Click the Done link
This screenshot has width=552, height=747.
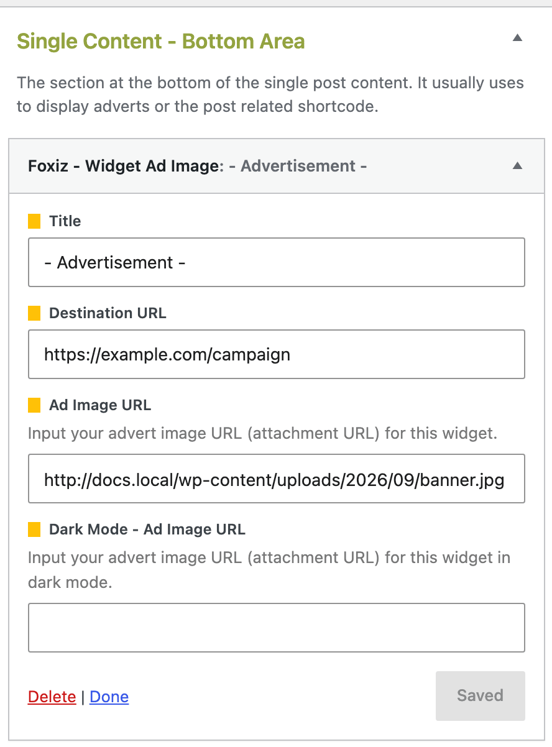[x=109, y=697]
